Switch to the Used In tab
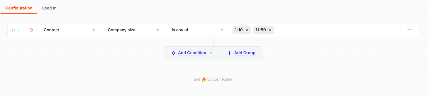 coord(49,8)
